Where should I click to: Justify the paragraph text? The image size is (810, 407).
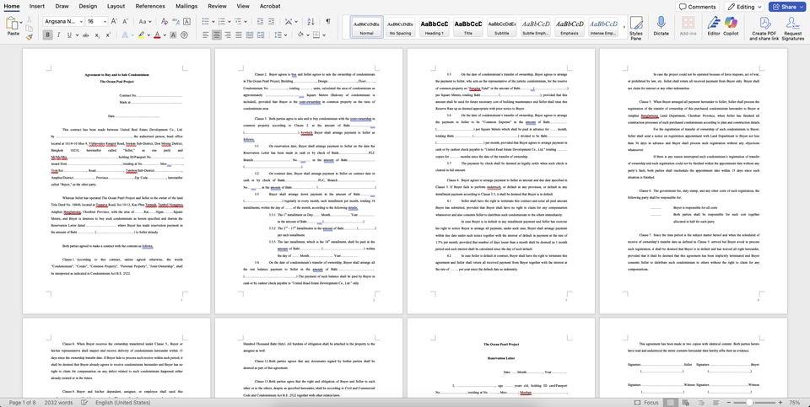(239, 35)
